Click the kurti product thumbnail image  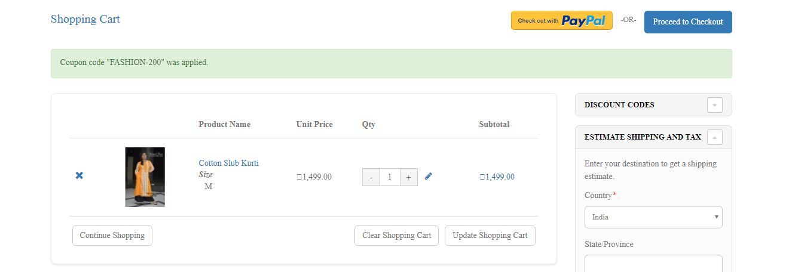(145, 177)
